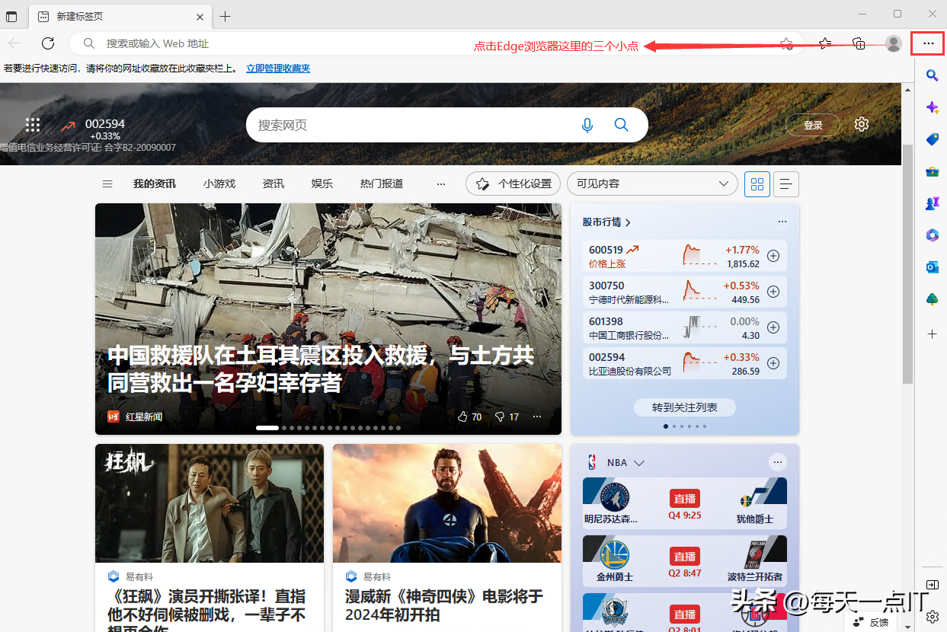Add a new tab with plus icon
The width and height of the screenshot is (947, 632).
[x=225, y=16]
